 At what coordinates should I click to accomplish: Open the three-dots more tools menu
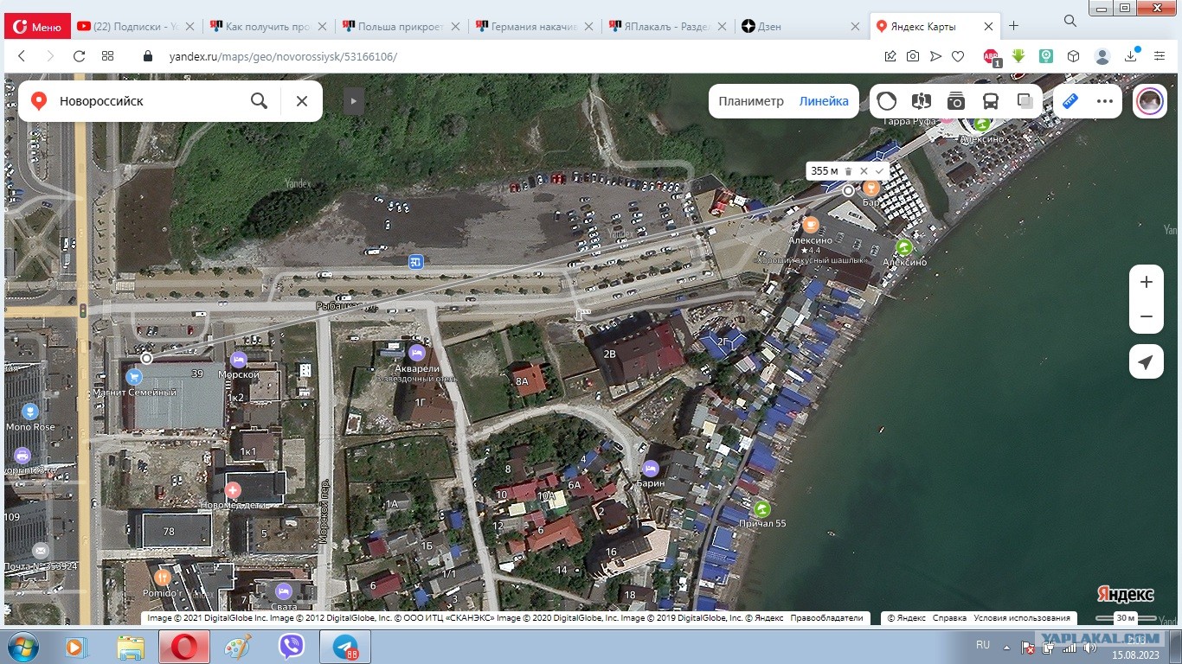point(1105,101)
